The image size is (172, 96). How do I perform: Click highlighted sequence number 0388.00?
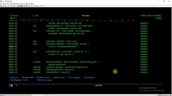(x=13, y=47)
